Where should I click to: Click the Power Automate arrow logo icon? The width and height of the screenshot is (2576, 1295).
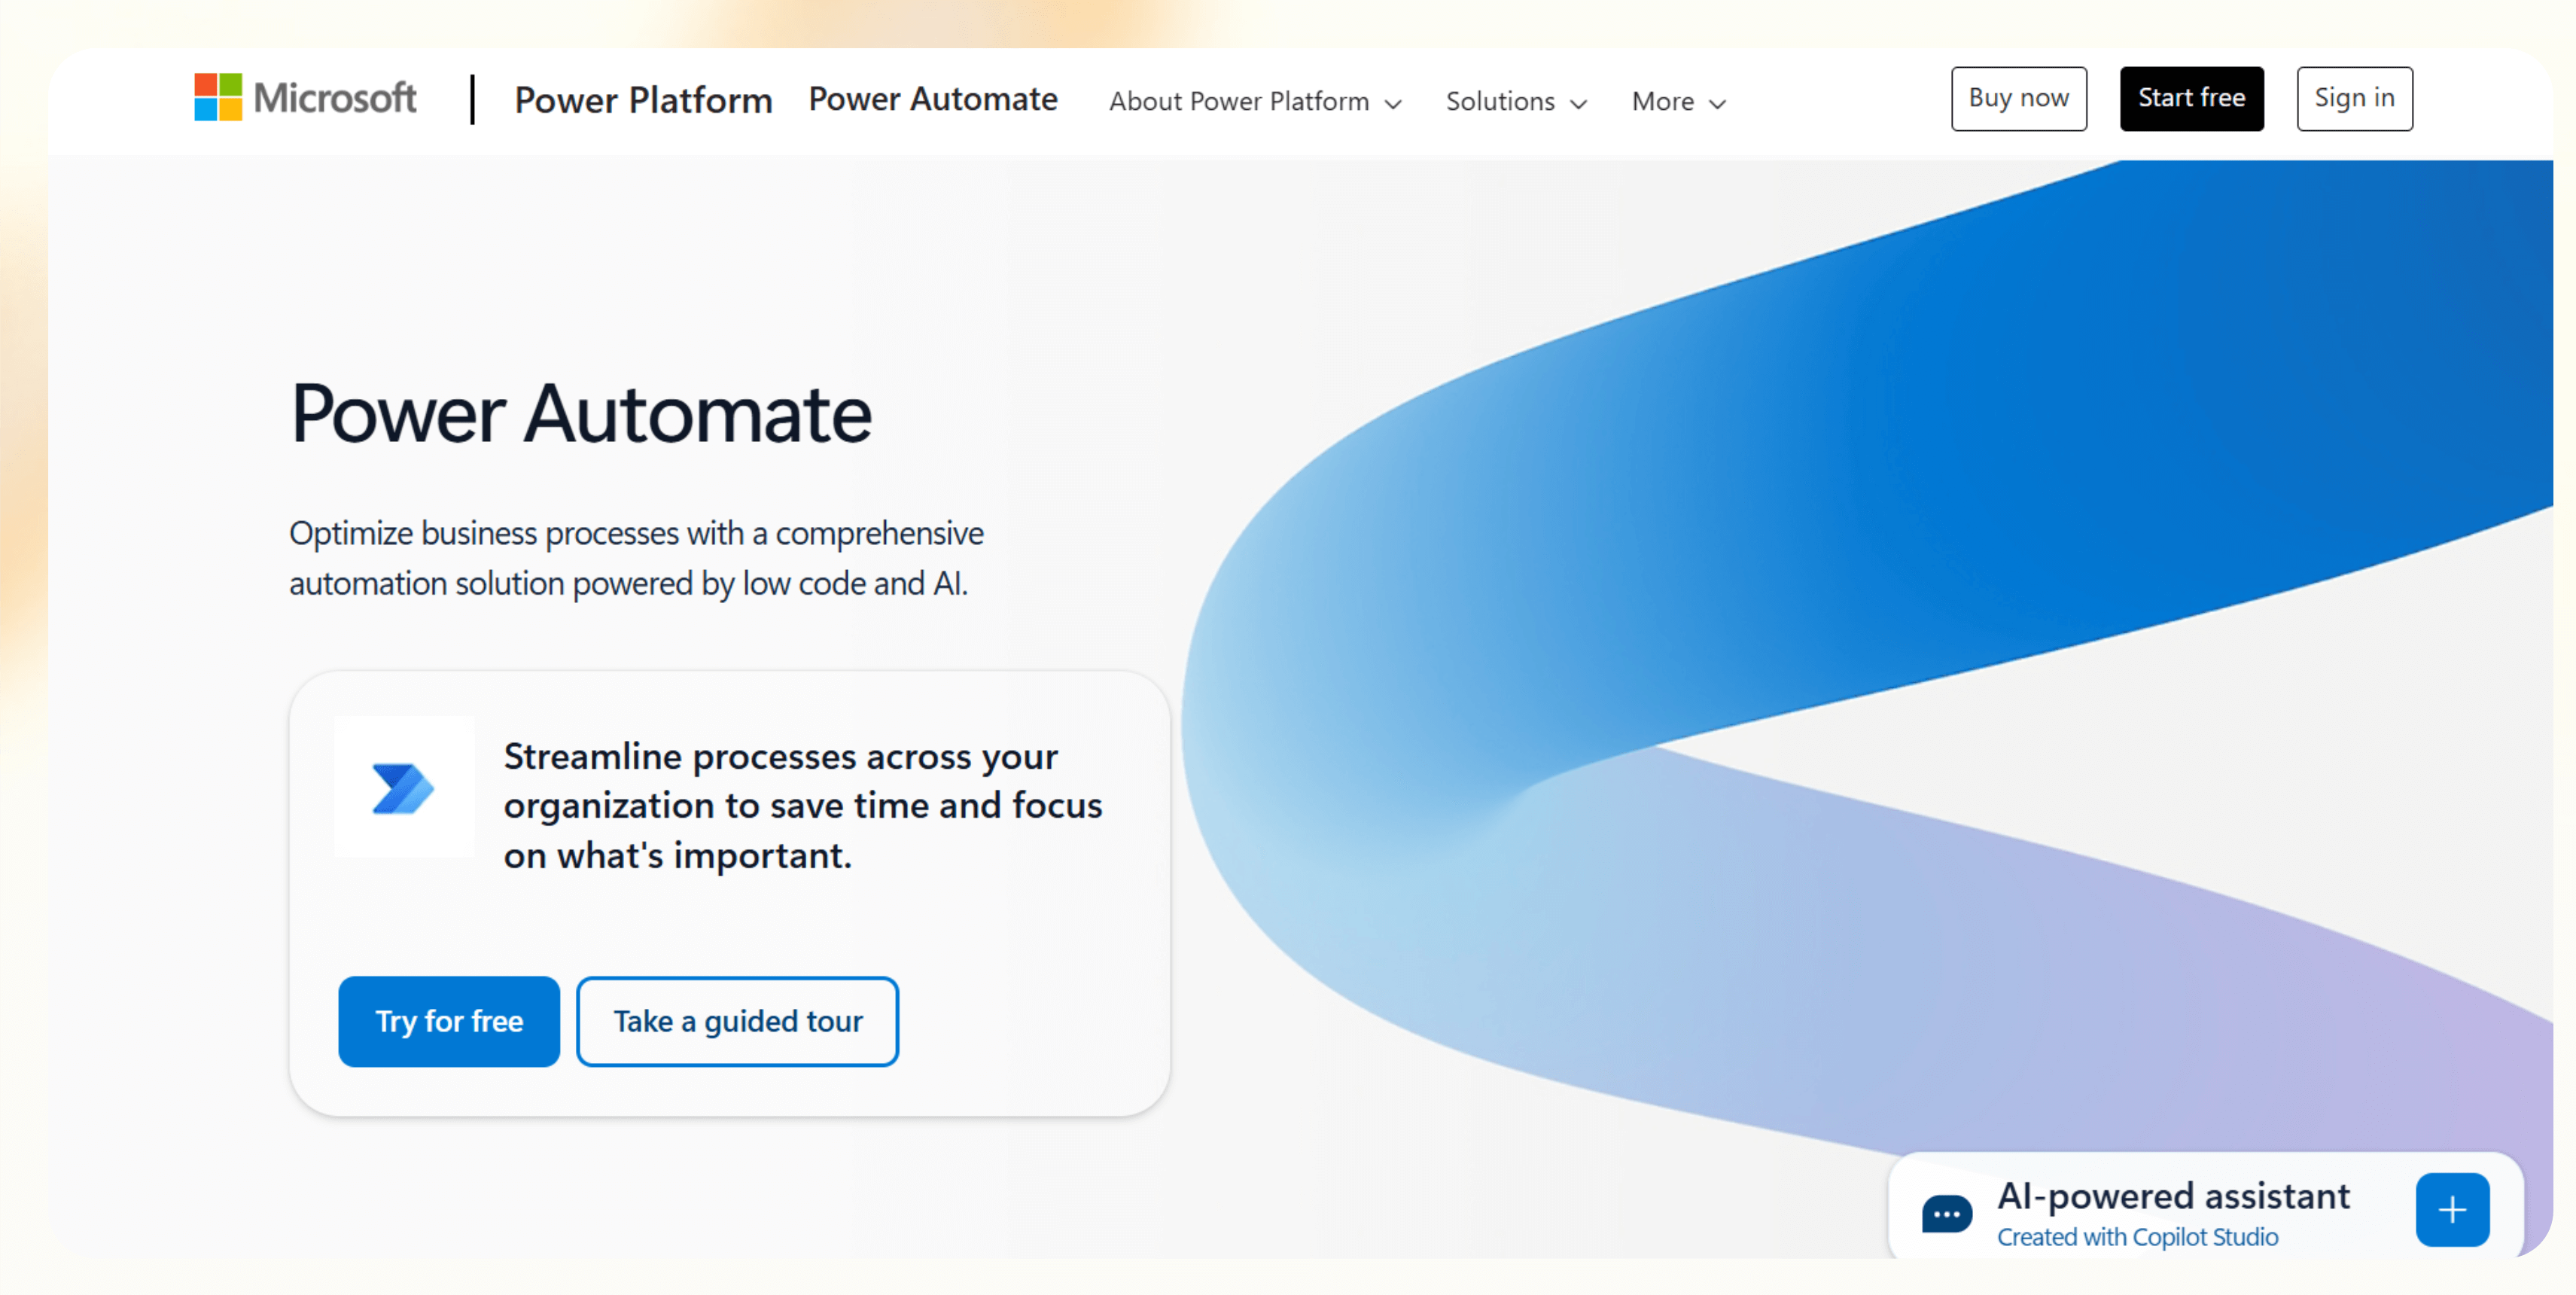click(403, 788)
